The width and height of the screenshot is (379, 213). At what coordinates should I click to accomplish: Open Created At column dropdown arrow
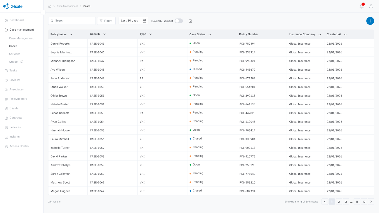pyautogui.click(x=345, y=34)
